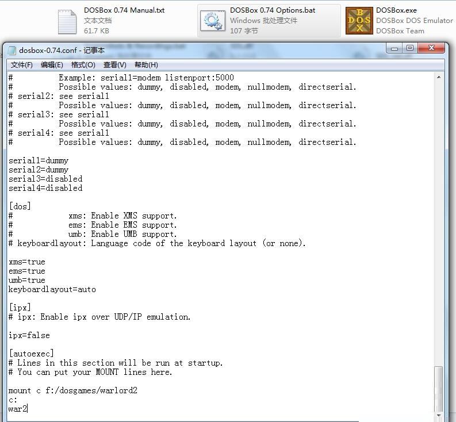Minimize the Notepad window
Screen dimensions: 456x422
394,49
